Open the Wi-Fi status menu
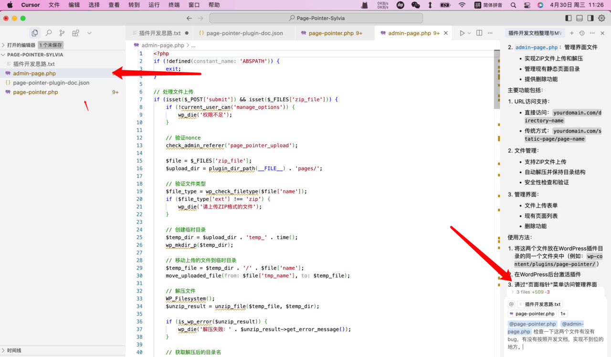 pos(462,5)
